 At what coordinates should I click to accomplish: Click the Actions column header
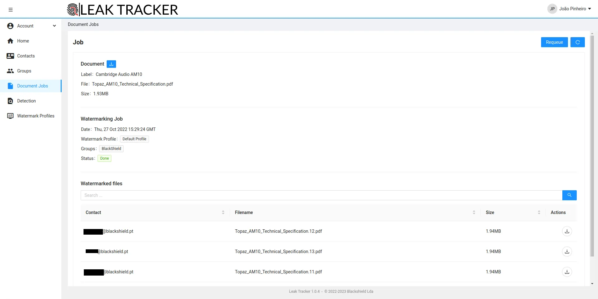click(558, 212)
